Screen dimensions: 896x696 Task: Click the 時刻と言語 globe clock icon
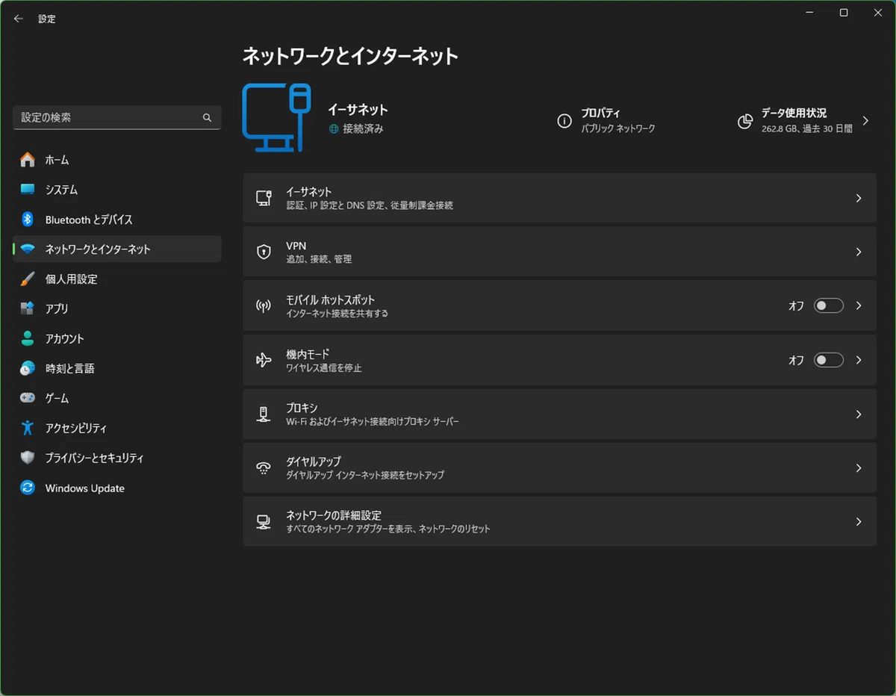pos(28,368)
